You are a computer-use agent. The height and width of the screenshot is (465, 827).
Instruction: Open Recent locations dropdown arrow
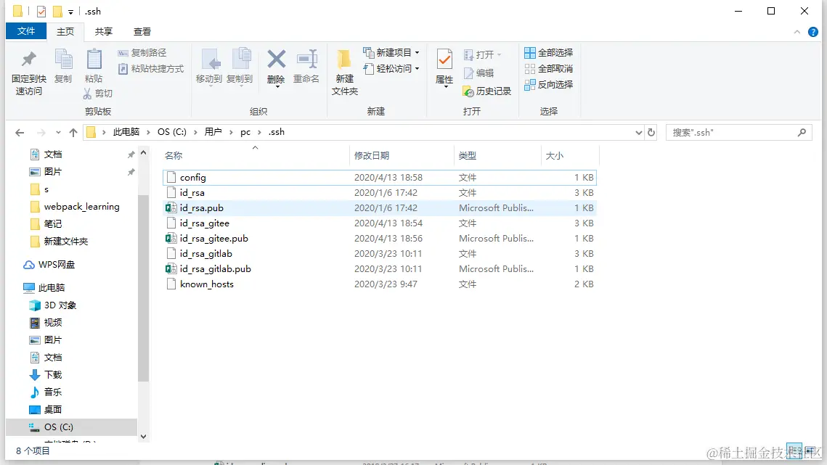pyautogui.click(x=58, y=132)
